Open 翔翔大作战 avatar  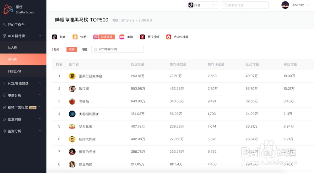pyautogui.click(x=72, y=139)
